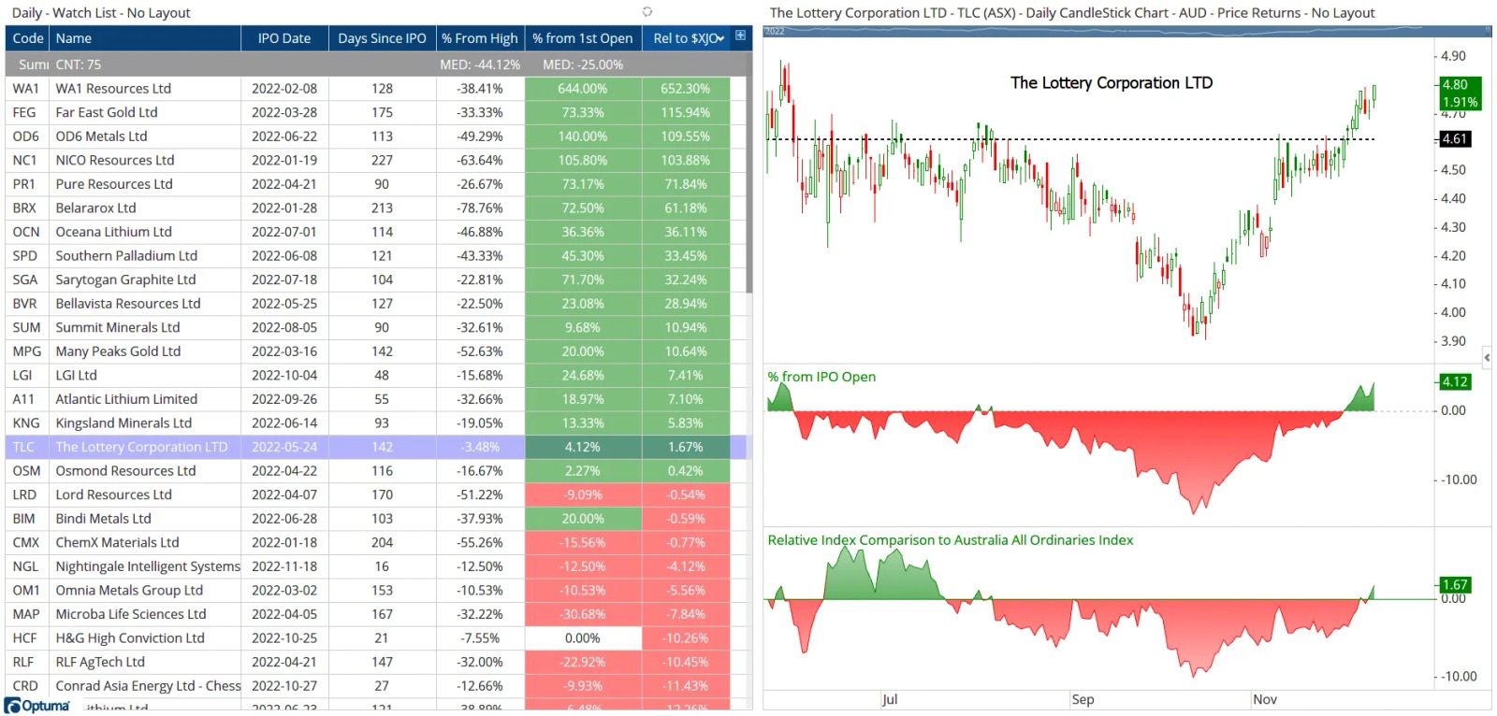Sort by Days Since IPO header
1497x716 pixels.
pos(382,38)
